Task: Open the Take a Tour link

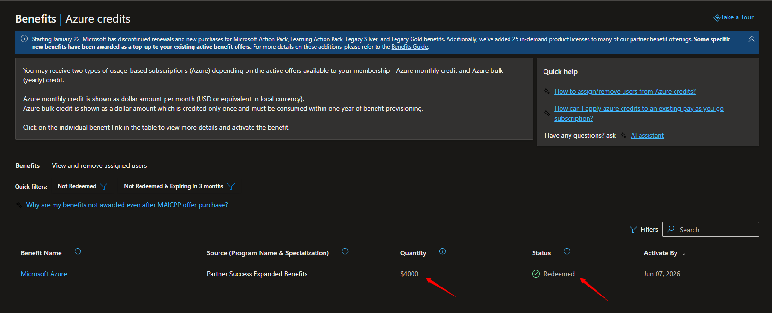Action: pos(737,17)
